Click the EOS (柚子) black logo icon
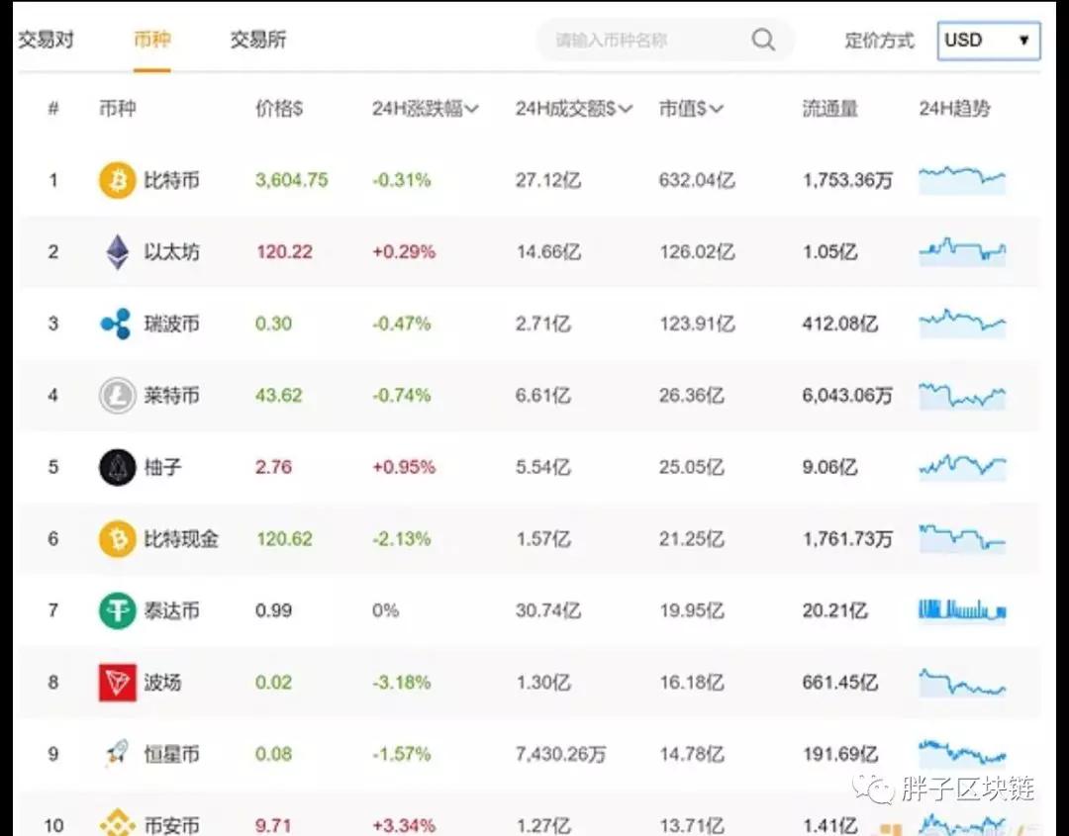Screen dimensions: 1069x836 point(117,467)
